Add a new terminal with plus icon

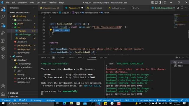tap(177, 58)
